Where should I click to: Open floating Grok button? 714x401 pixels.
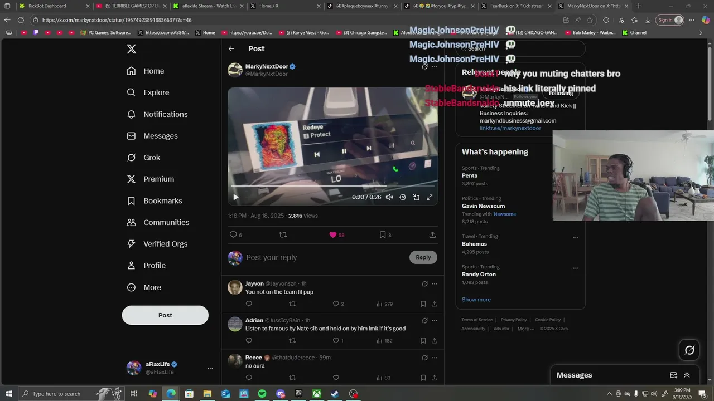pos(689,350)
